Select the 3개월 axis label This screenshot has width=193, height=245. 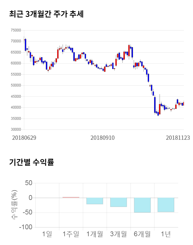(119, 234)
